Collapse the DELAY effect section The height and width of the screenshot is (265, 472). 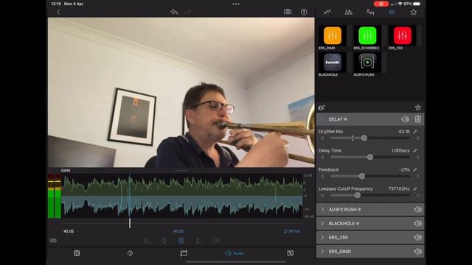tap(322, 119)
